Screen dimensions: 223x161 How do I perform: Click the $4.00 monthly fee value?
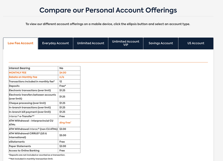click(x=63, y=72)
